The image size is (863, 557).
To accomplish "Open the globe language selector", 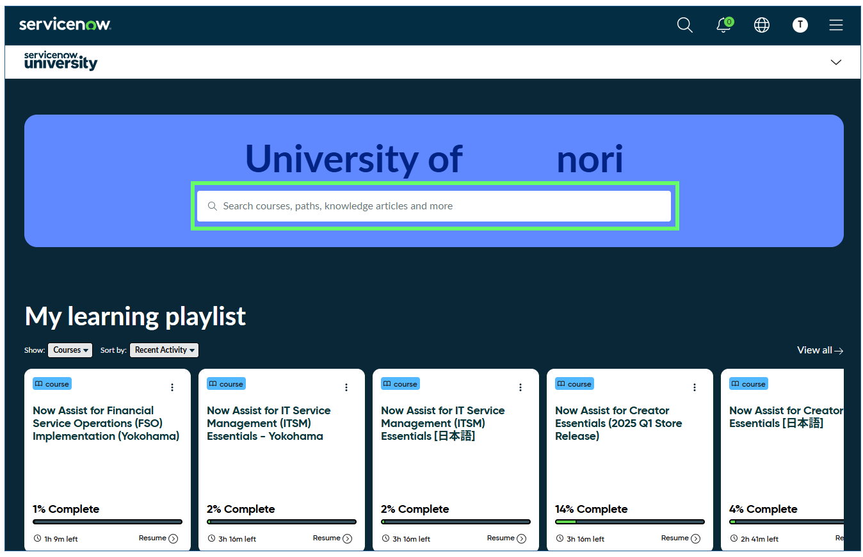I will 762,25.
